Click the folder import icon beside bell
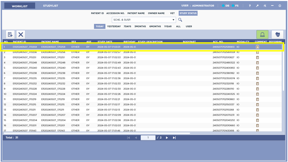 point(277,34)
